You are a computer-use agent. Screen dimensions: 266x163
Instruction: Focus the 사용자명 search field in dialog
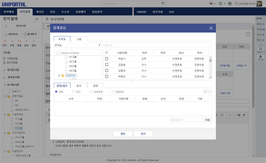tap(157, 45)
